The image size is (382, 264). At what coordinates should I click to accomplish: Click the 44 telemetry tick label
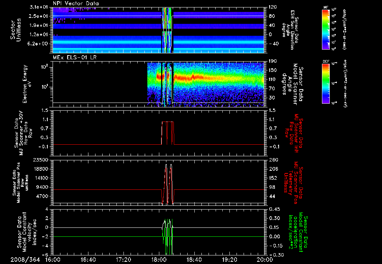tap(272, 196)
